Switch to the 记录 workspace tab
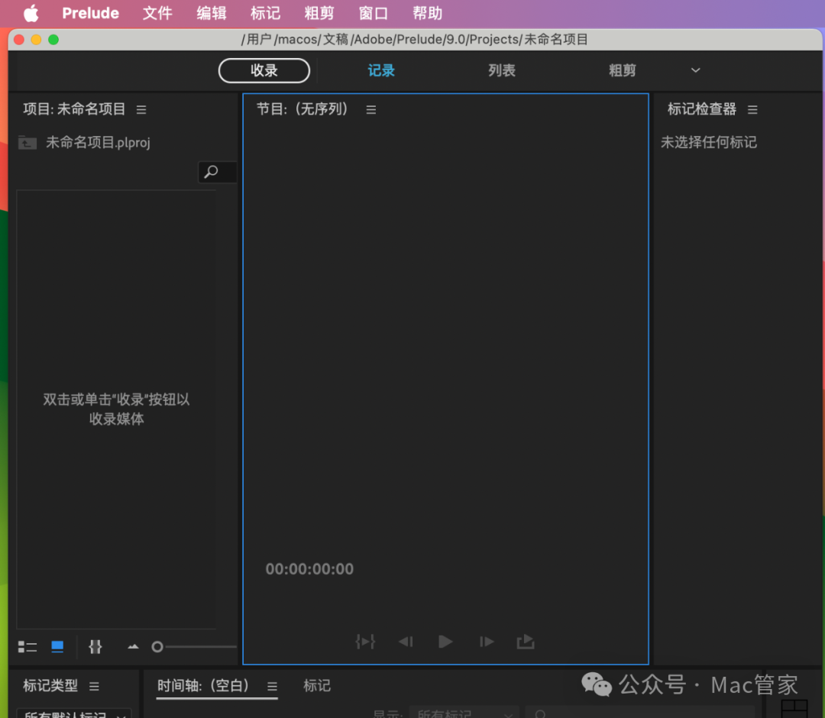This screenshot has height=718, width=825. [x=380, y=70]
